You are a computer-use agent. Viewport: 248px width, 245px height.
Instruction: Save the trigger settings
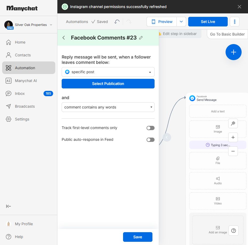(x=137, y=237)
